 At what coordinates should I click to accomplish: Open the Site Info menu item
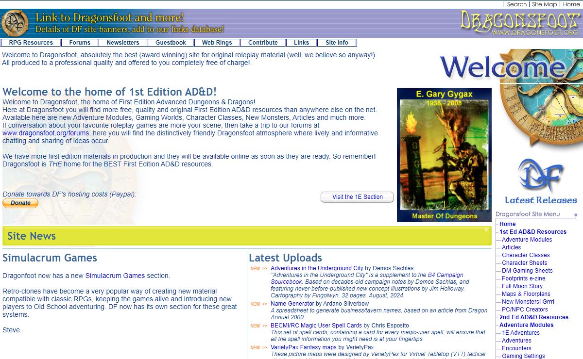(337, 43)
